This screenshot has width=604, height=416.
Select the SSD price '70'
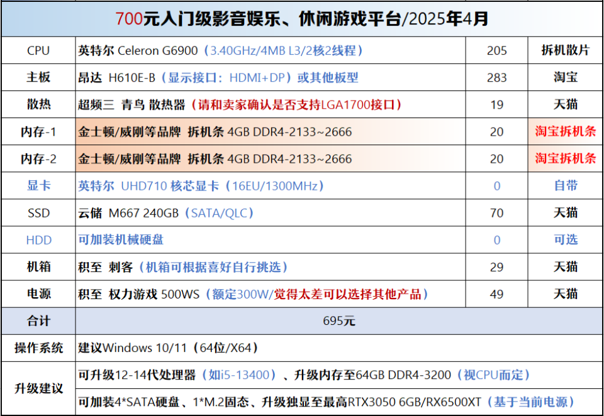click(x=496, y=213)
